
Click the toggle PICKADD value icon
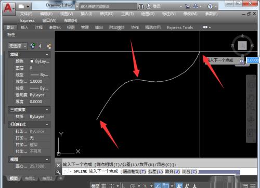(x=33, y=46)
